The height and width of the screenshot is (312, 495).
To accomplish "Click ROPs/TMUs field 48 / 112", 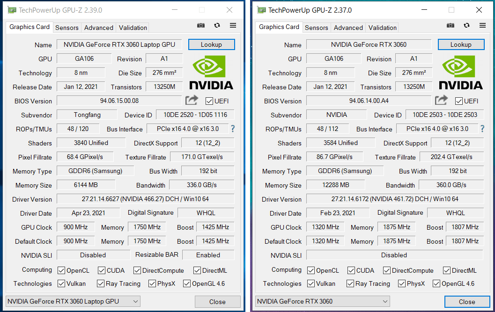I will (x=328, y=129).
